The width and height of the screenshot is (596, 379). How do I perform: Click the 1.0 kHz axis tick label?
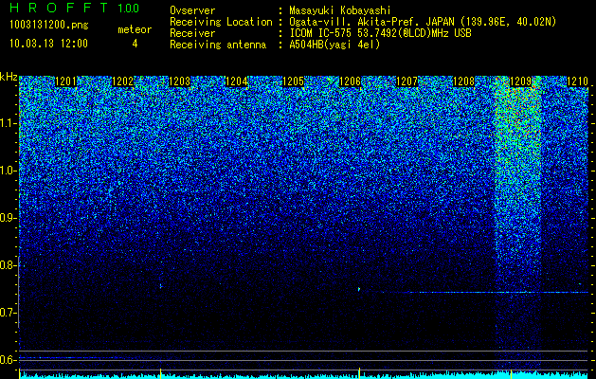9,171
